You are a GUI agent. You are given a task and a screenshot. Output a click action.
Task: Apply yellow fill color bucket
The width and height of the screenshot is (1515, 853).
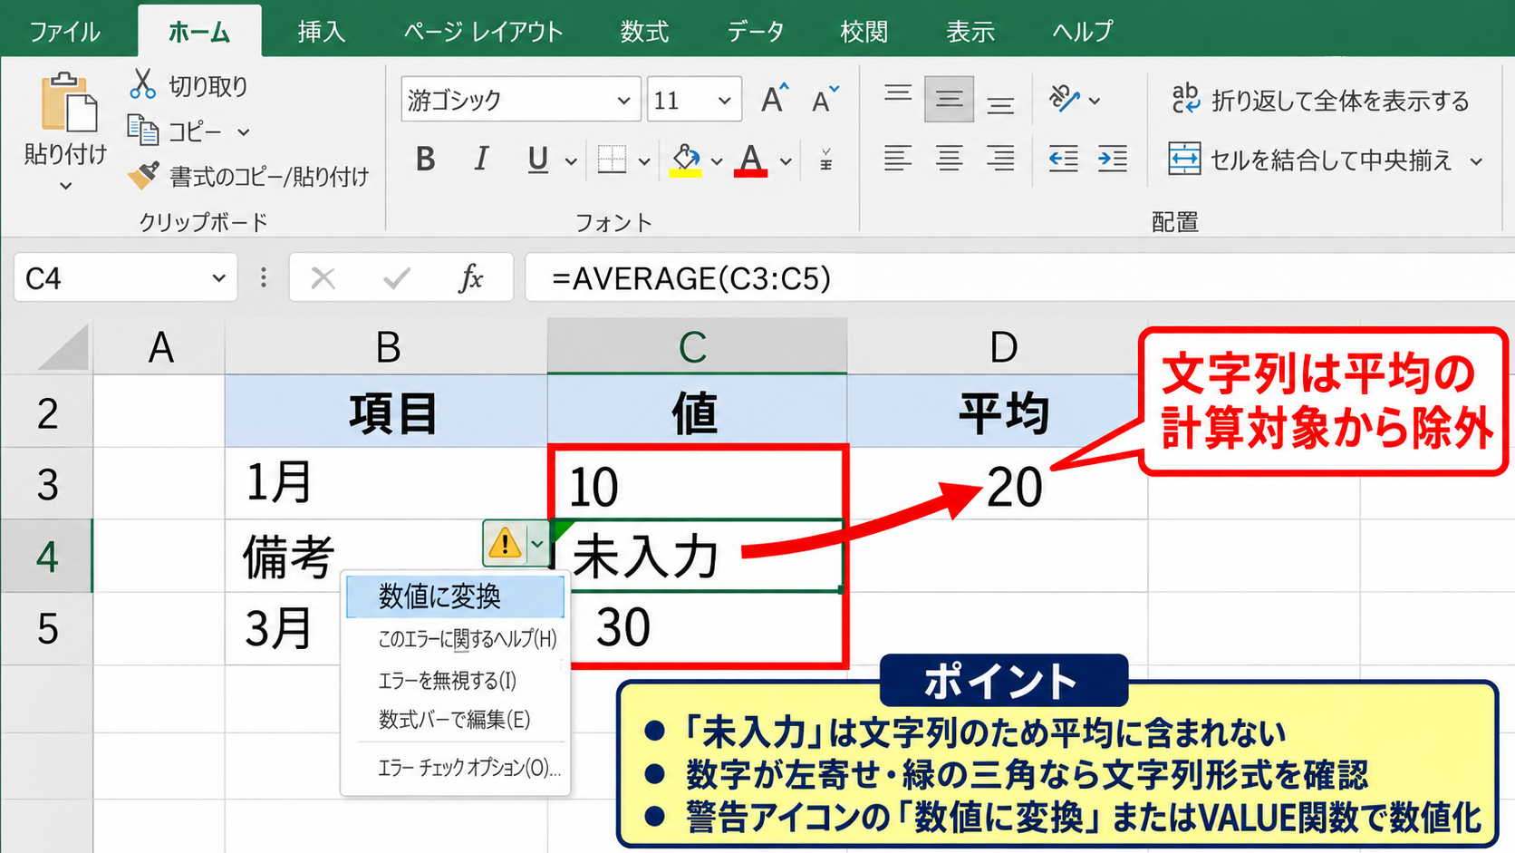click(686, 160)
